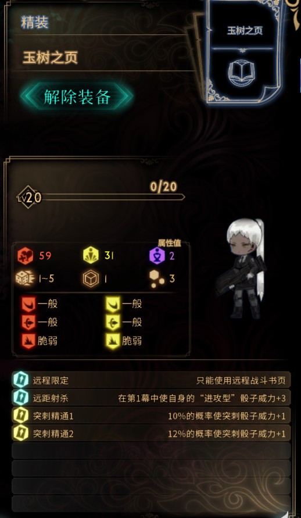Click the red pierce resistance icon
Screen dimensions: 301x518
[28, 323]
